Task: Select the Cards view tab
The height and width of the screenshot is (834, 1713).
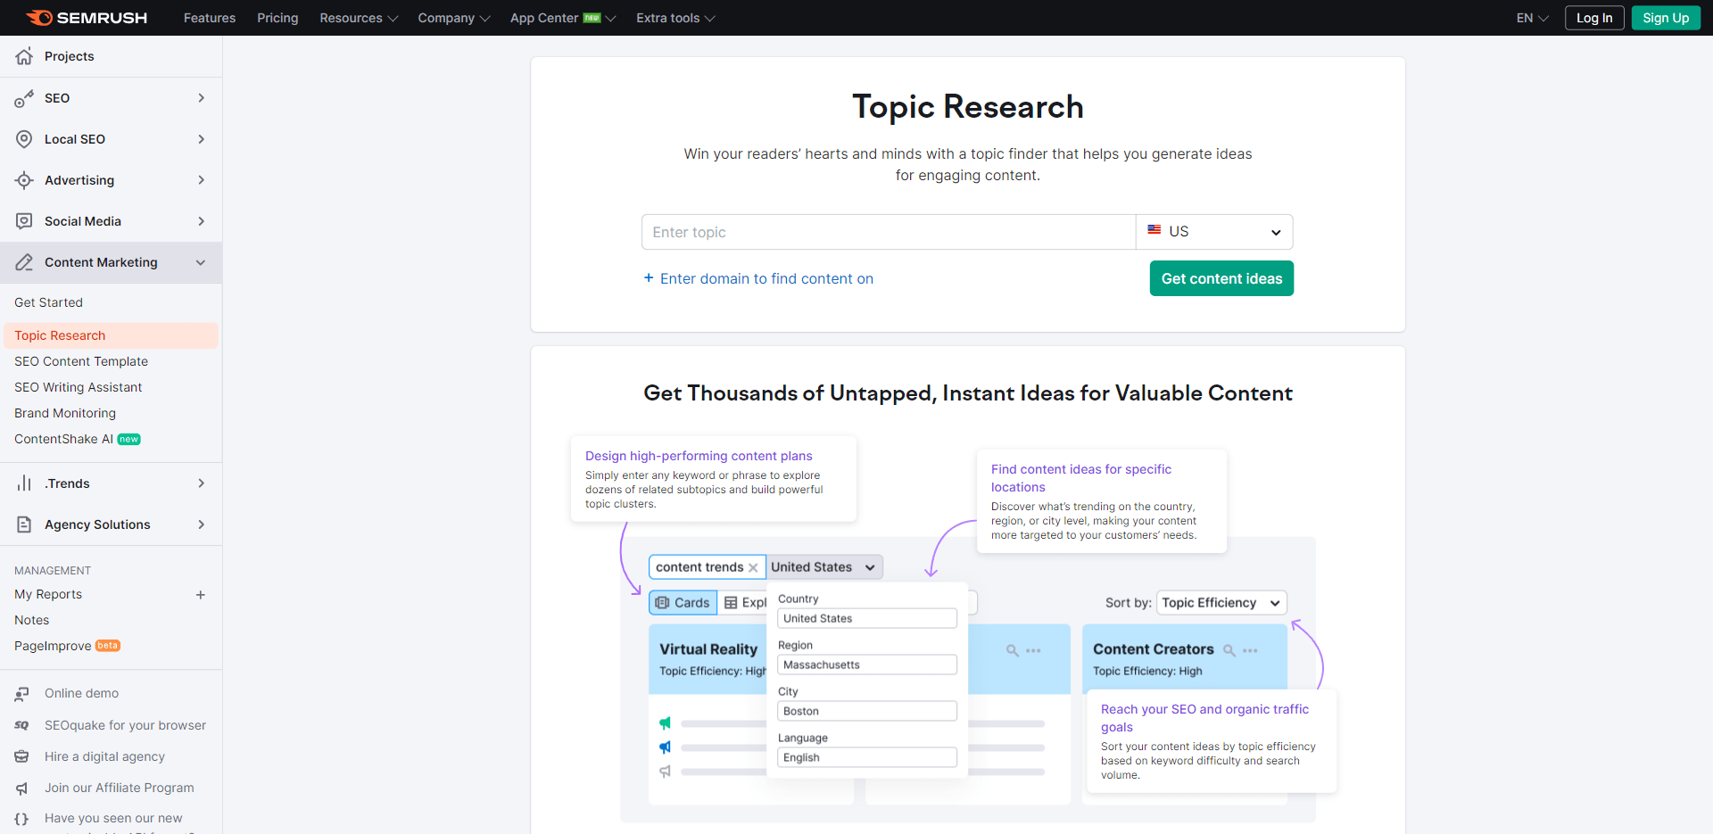Action: (x=683, y=603)
